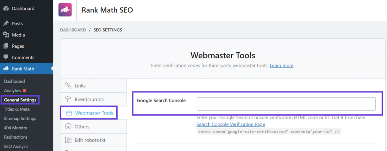Viewport: 387px width, 151px height.
Task: Click the Edit robots.txt file icon
Action: coord(68,140)
